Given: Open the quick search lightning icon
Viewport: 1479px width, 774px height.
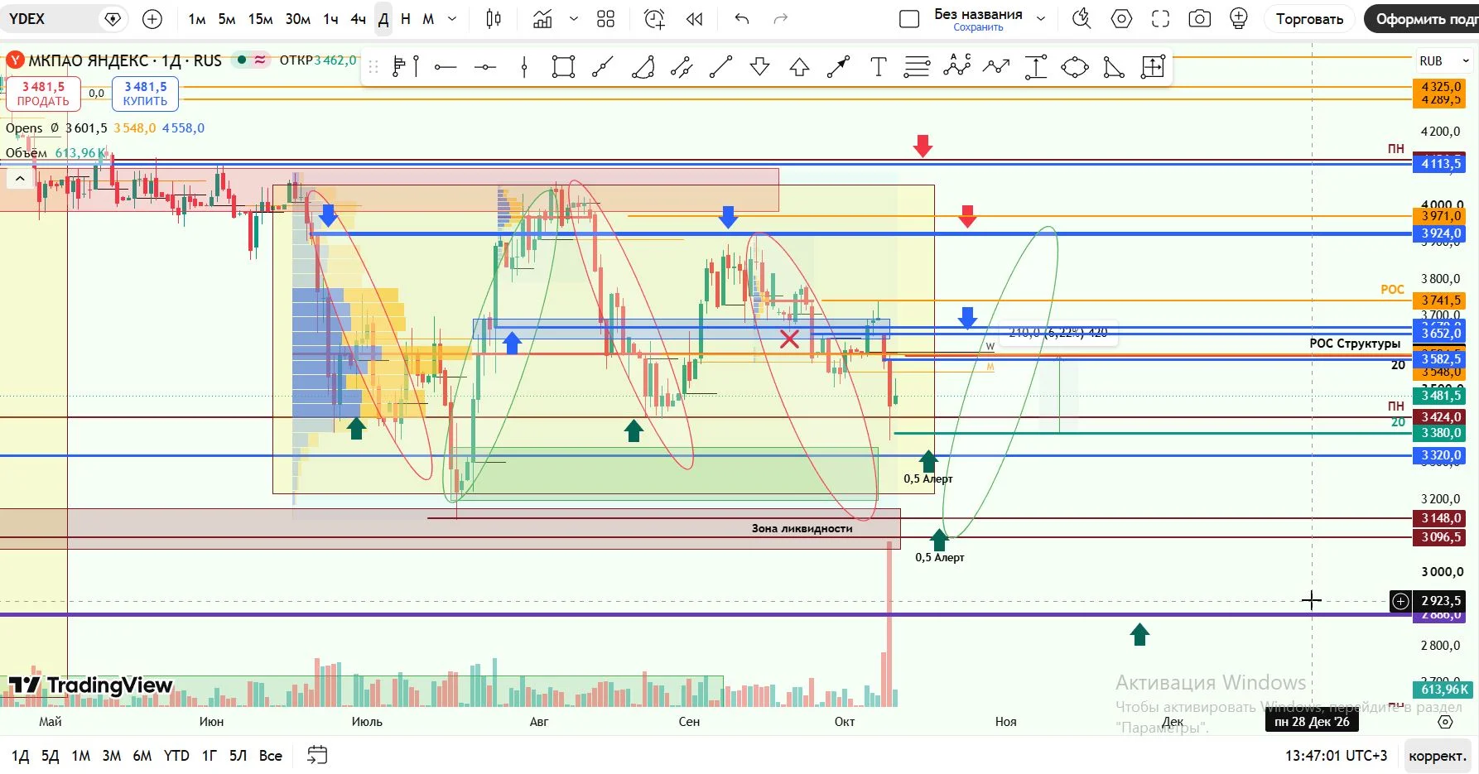Looking at the screenshot, I should [1082, 19].
